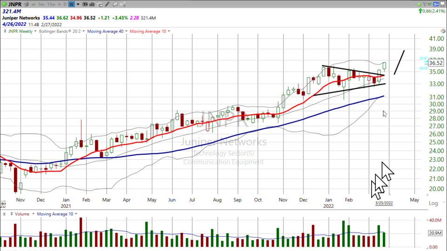447x251 pixels.
Task: Click volume pane's Moving Average 10 label
Action: coord(55,214)
